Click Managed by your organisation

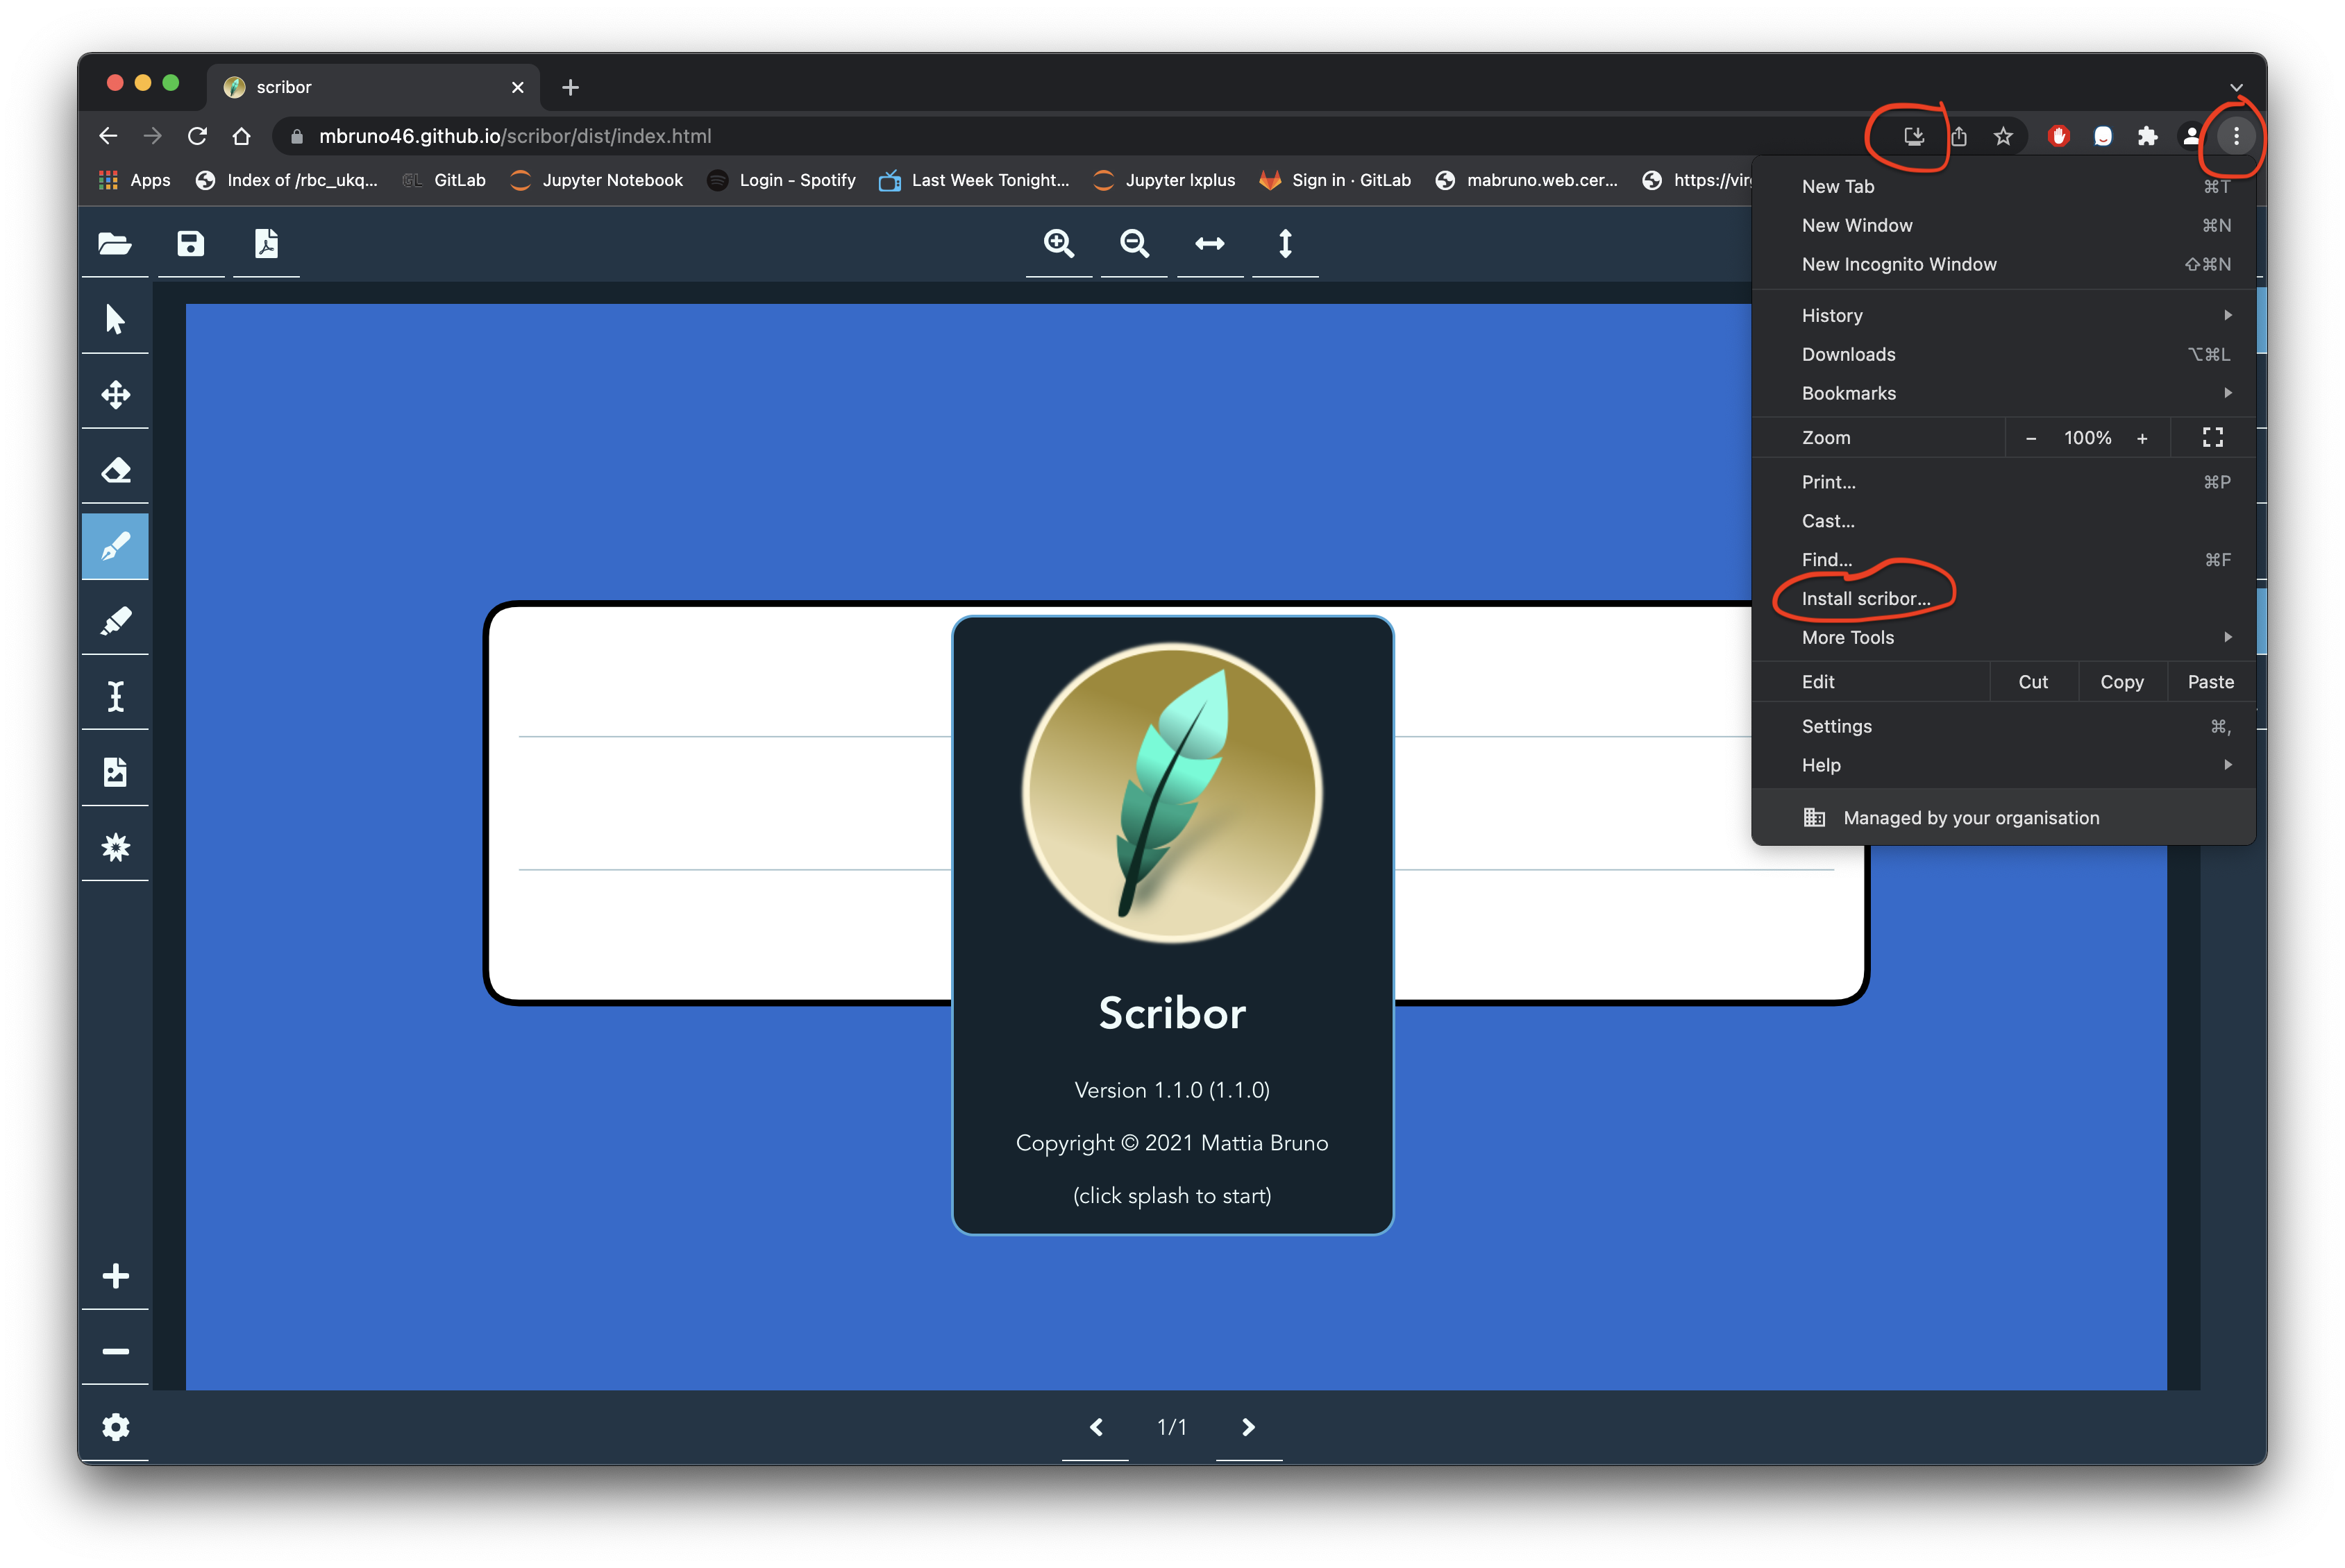coord(2004,818)
